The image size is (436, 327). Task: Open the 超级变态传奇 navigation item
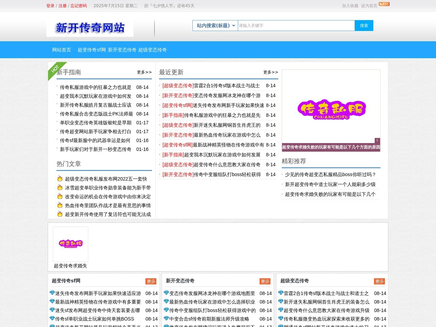(153, 50)
